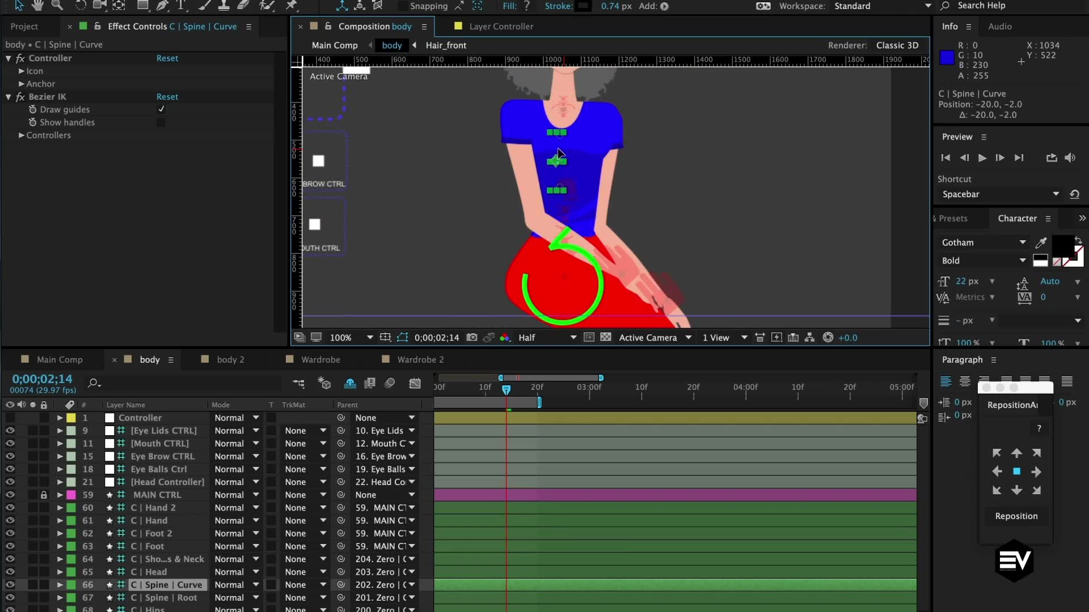Screen dimensions: 1089x612
Task: Open the Half resolution dropdown
Action: pos(547,337)
